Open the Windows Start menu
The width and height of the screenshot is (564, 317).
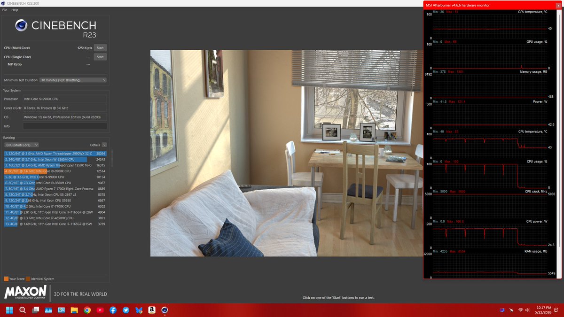coord(9,310)
